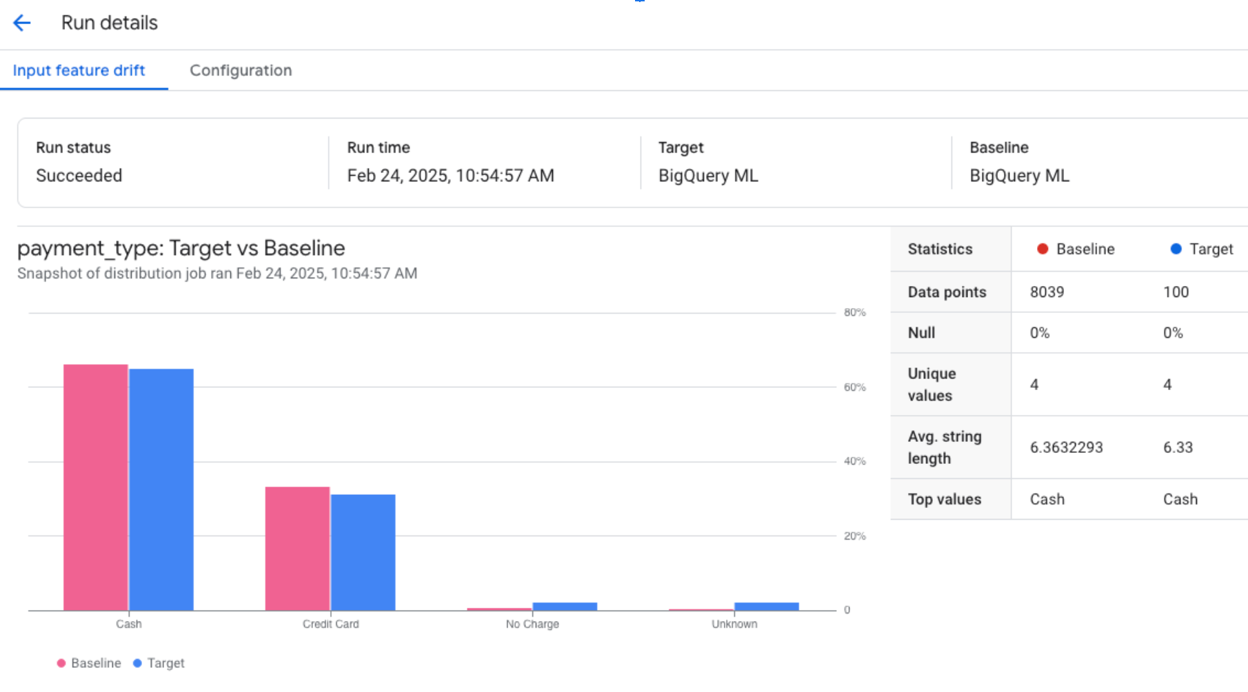Click the Target dot in the chart legend

tap(137, 662)
